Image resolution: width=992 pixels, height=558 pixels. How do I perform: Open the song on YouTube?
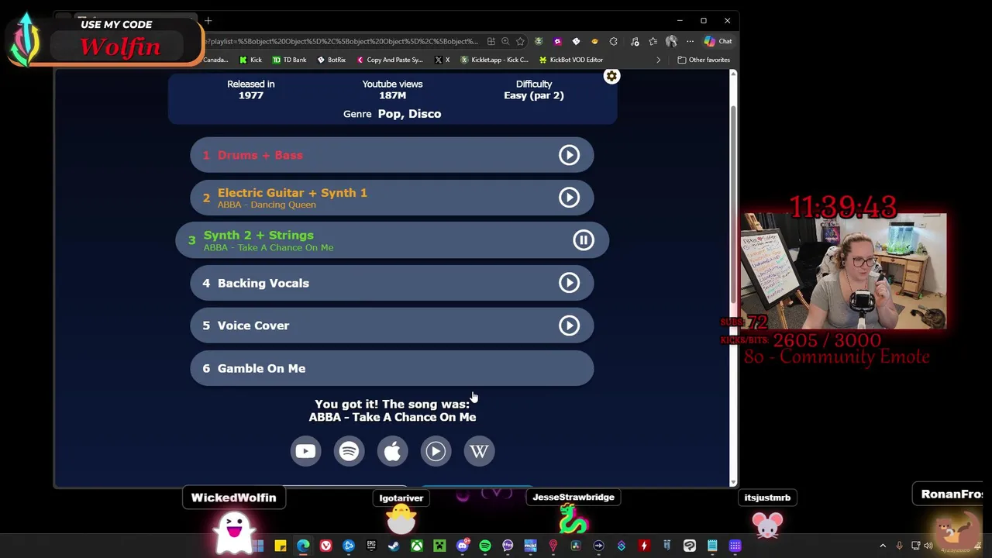[x=305, y=451]
